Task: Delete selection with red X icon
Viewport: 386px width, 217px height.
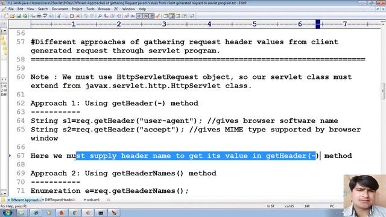Action: point(78,16)
